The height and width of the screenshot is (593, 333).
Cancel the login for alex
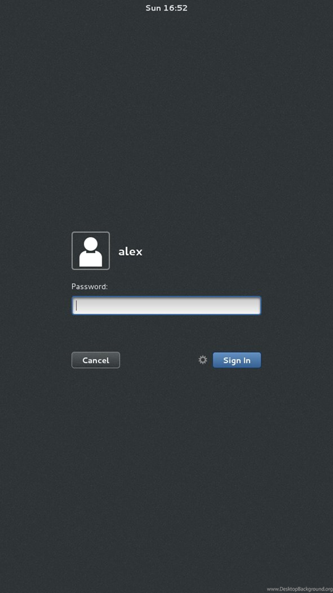click(96, 360)
